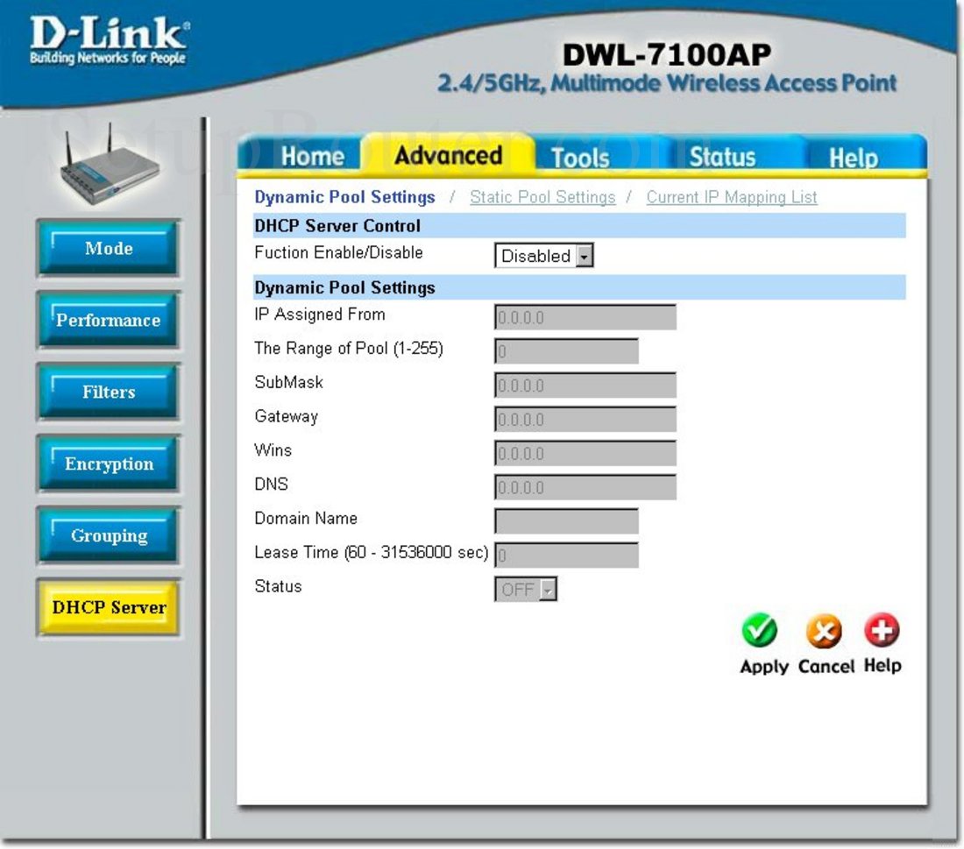Click the DNS input field
This screenshot has width=964, height=849.
tap(585, 487)
